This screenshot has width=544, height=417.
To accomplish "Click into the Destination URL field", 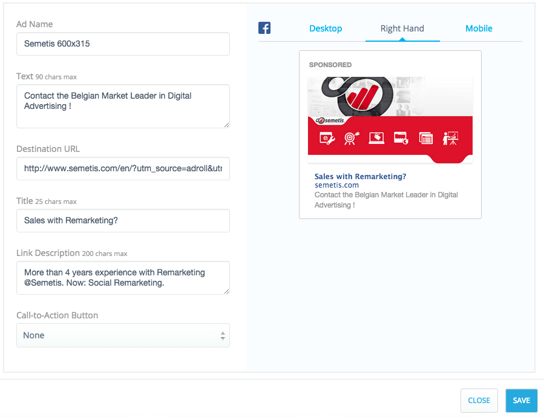I will [123, 169].
